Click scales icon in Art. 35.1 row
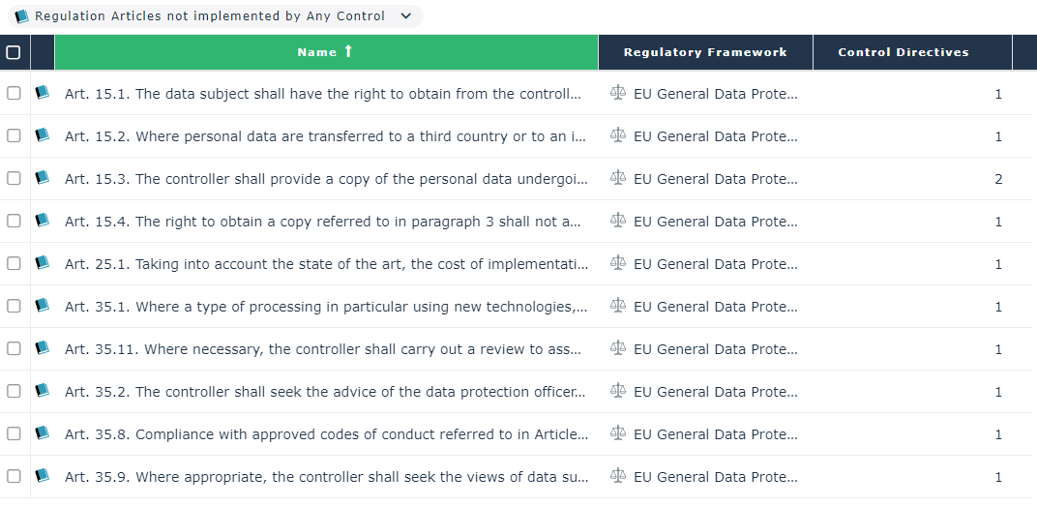Viewport: 1037px width, 506px height. (618, 306)
